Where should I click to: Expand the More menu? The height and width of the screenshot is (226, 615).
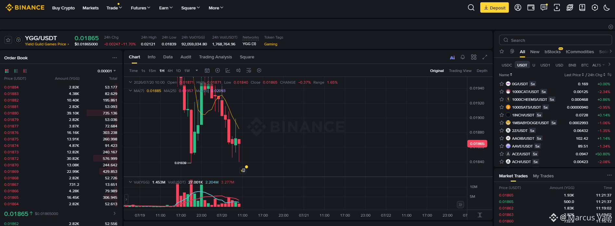[216, 8]
